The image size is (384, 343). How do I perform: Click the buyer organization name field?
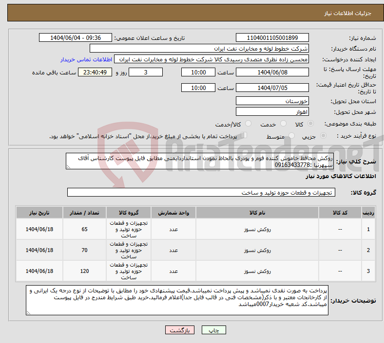[x=199, y=48]
